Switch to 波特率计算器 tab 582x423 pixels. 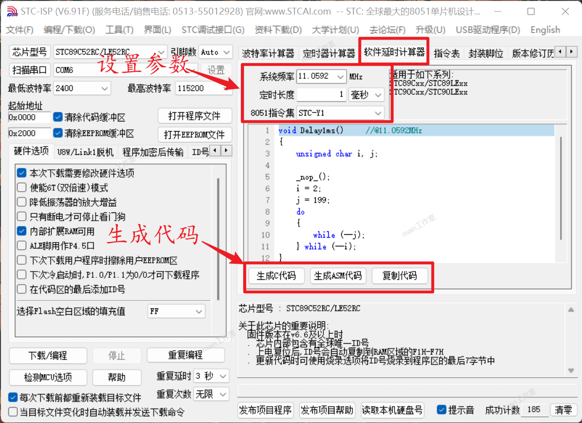coord(268,53)
